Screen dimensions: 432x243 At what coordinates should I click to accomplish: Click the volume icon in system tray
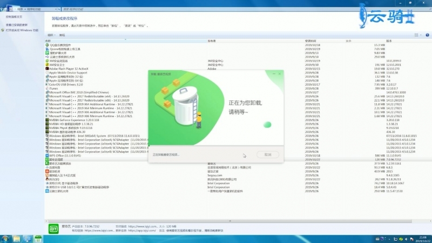407,239
